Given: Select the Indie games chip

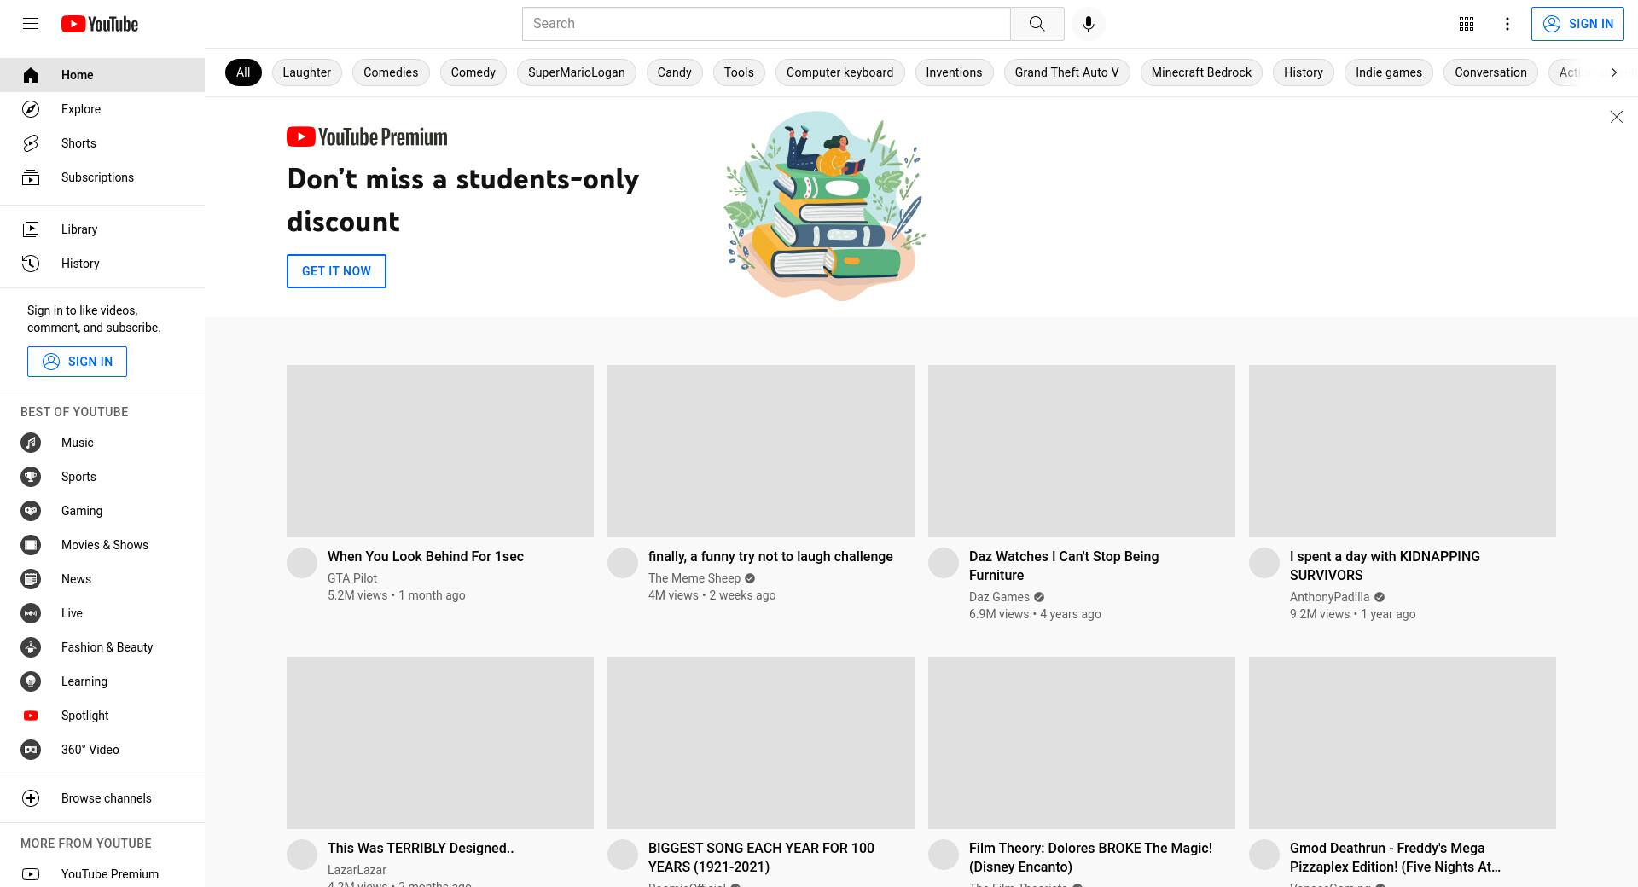Looking at the screenshot, I should (1389, 72).
